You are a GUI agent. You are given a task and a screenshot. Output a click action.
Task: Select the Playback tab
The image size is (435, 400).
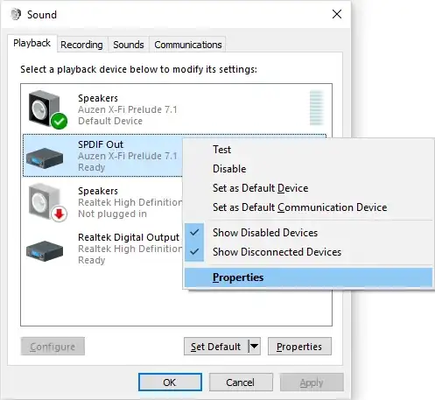(32, 43)
